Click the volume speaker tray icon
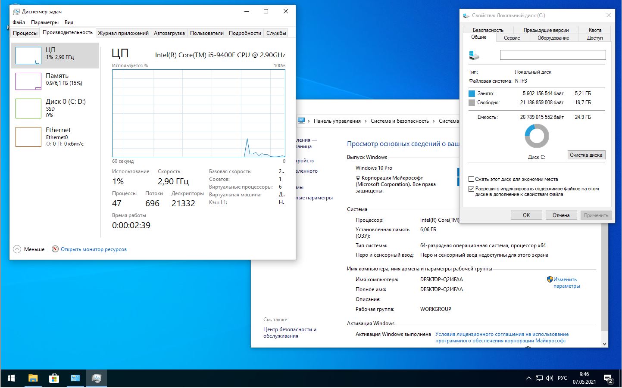This screenshot has height=388, width=622. [x=549, y=378]
